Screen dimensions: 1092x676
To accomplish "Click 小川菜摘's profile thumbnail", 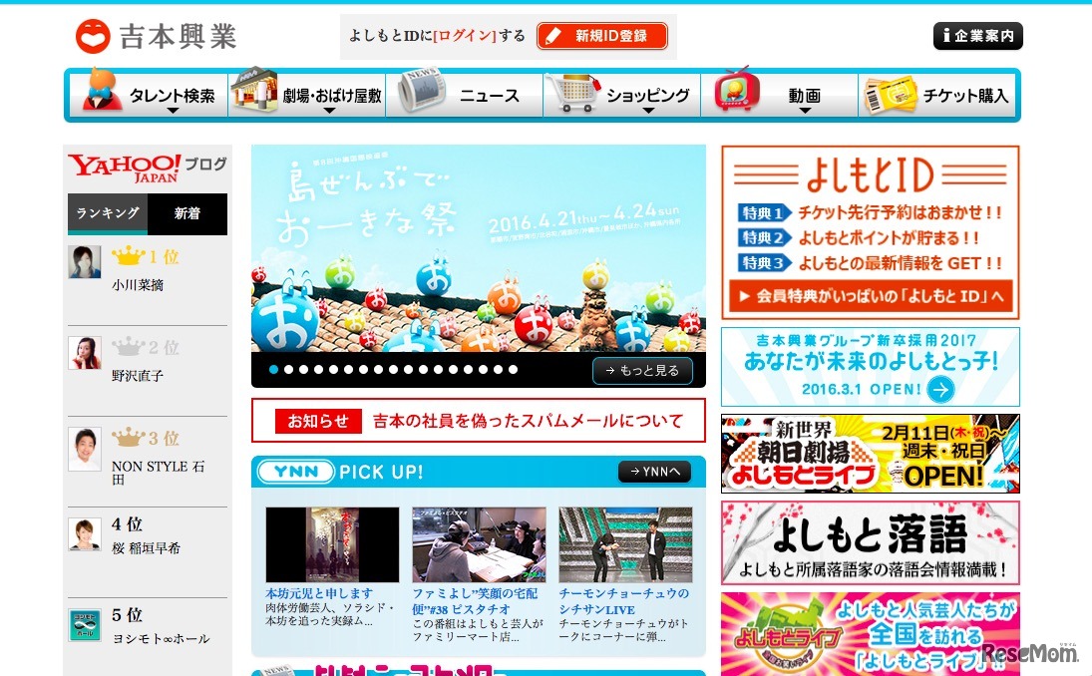I will pos(85,261).
